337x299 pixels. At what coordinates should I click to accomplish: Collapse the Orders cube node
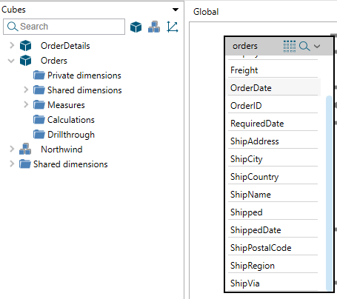tap(11, 61)
